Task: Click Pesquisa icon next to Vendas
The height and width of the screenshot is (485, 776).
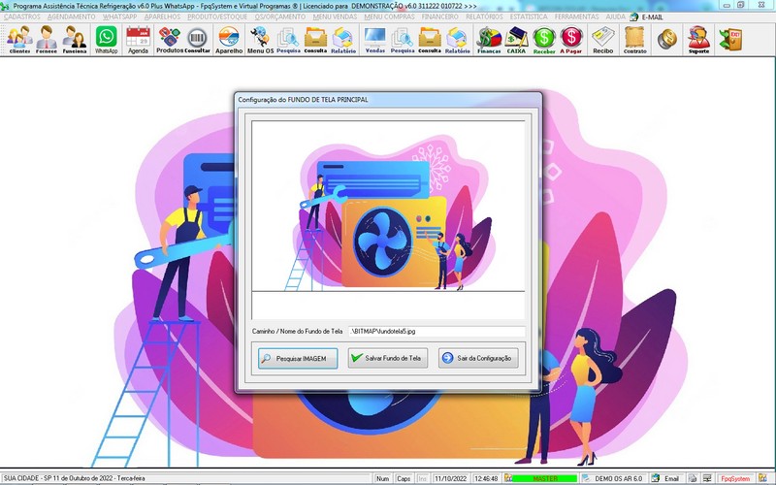Action: pyautogui.click(x=403, y=40)
